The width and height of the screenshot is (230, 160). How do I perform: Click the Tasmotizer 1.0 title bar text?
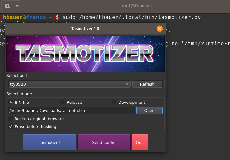pyautogui.click(x=85, y=29)
